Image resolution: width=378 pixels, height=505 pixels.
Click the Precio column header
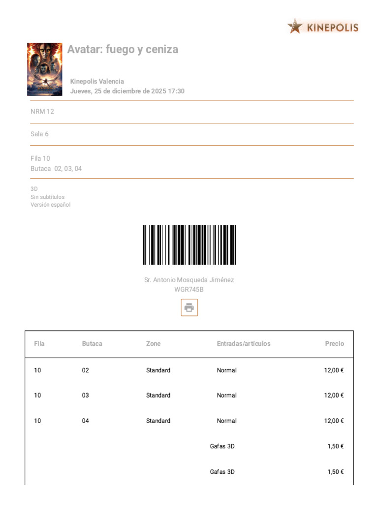pyautogui.click(x=334, y=344)
